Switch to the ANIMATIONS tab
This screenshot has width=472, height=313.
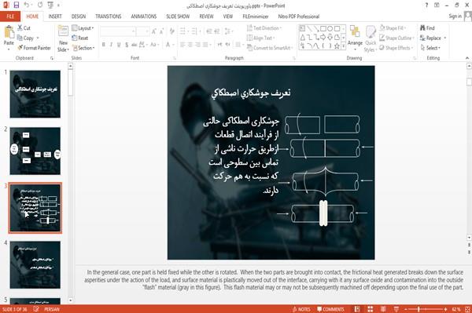click(144, 16)
